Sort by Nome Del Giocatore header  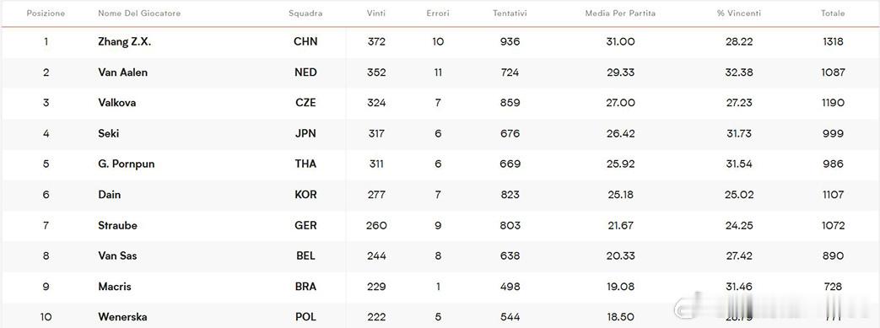coord(139,13)
